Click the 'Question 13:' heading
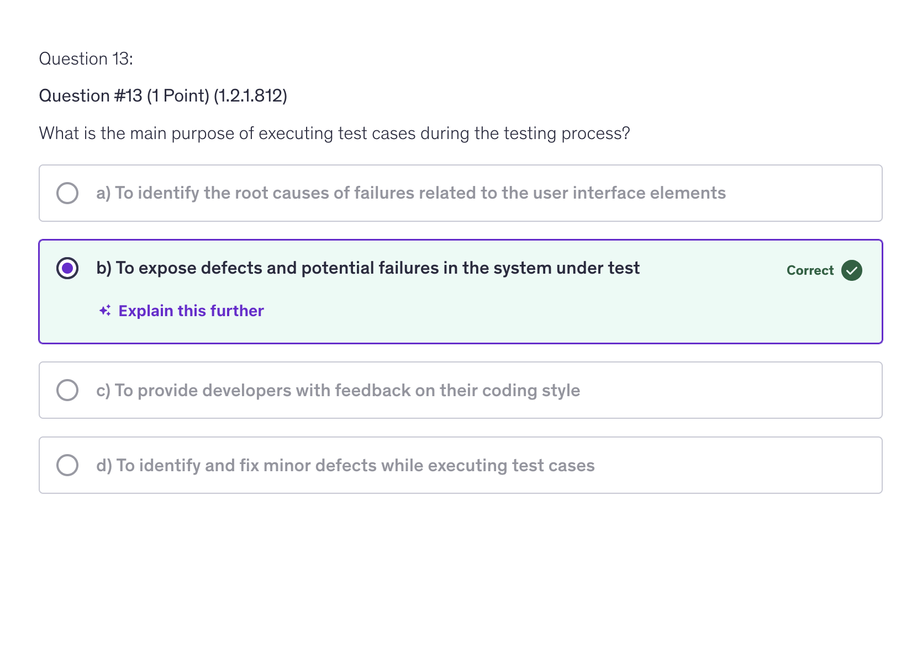This screenshot has width=917, height=661. (x=86, y=58)
